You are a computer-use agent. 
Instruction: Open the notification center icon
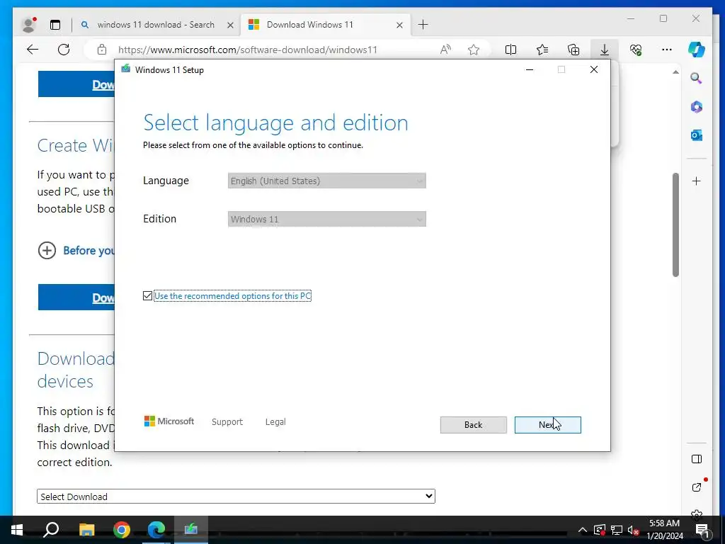coord(702,530)
